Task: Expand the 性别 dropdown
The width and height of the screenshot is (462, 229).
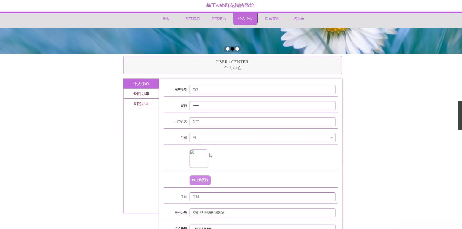Action: tap(262, 138)
